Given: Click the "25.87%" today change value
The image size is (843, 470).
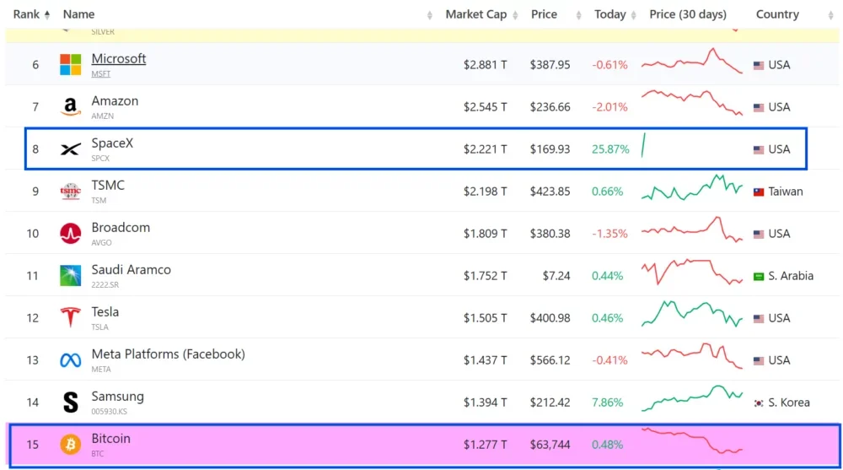Looking at the screenshot, I should [x=610, y=149].
